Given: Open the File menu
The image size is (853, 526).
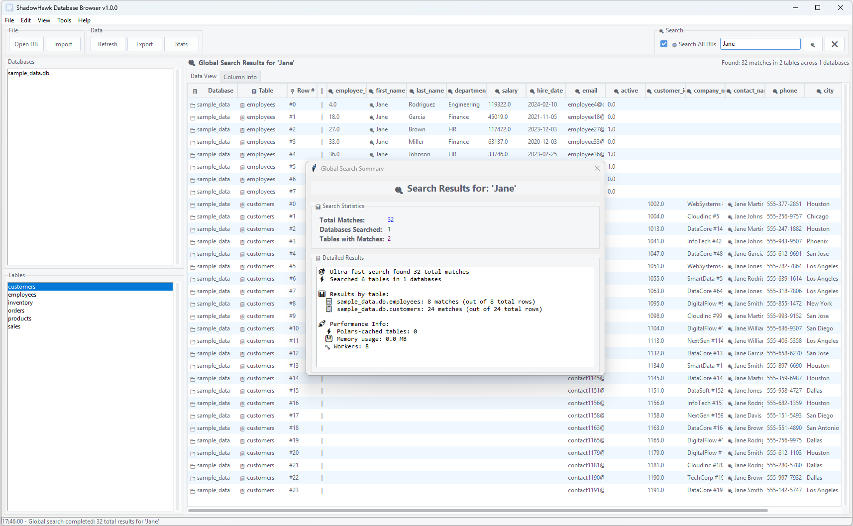Looking at the screenshot, I should (x=9, y=20).
